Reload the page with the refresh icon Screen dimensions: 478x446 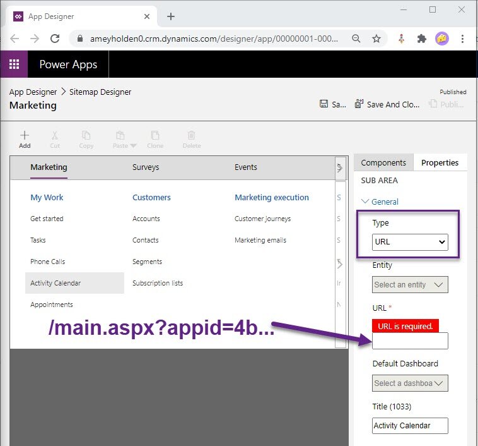coord(55,39)
